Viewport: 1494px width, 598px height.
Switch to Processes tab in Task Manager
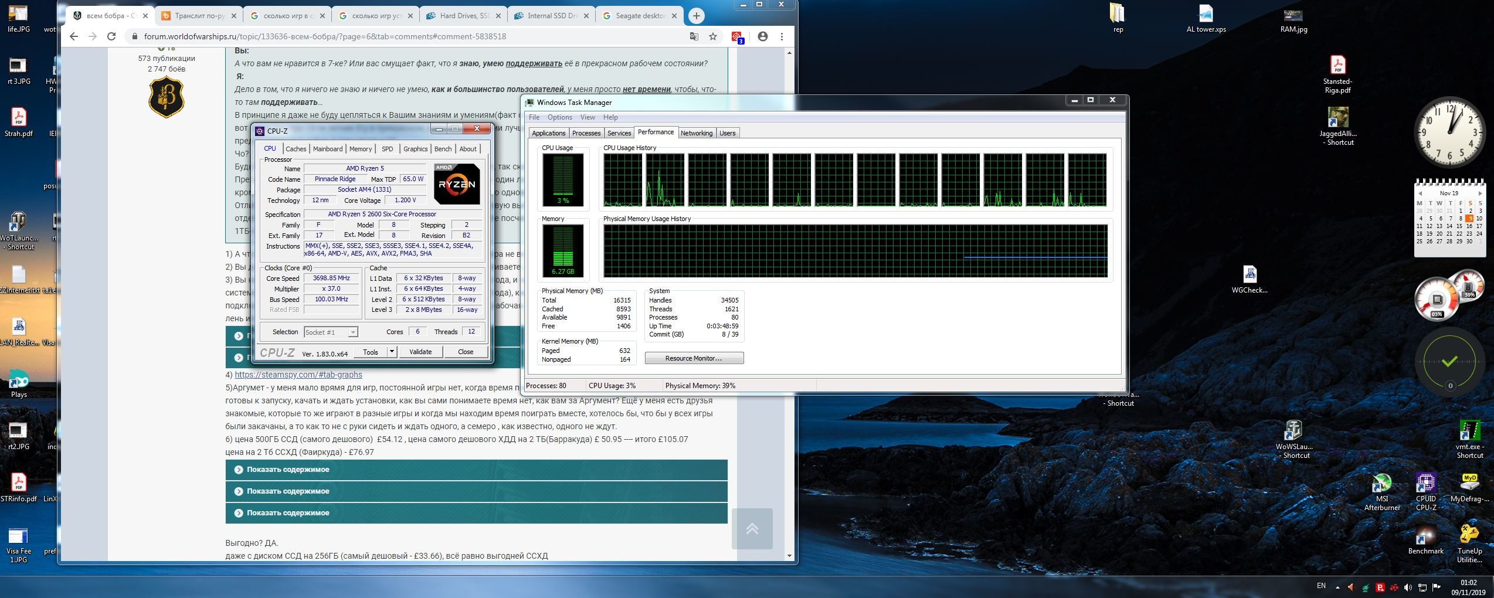pyautogui.click(x=586, y=133)
